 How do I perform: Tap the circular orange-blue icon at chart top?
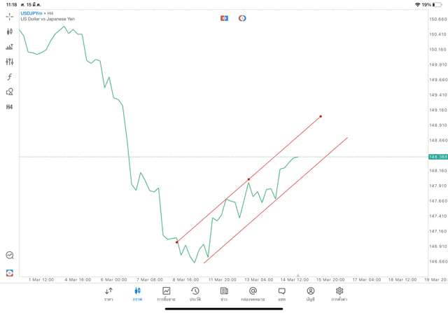tap(242, 18)
